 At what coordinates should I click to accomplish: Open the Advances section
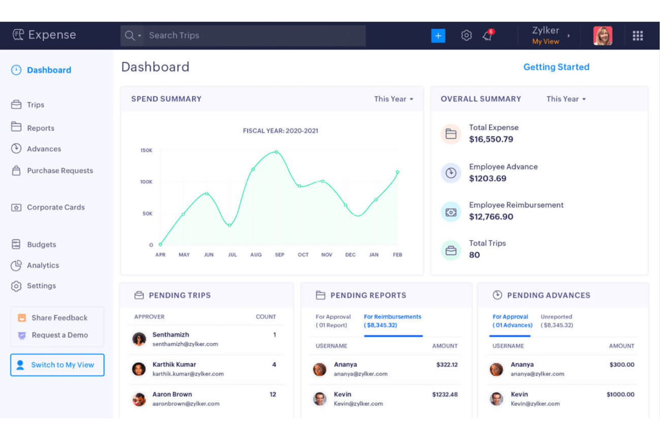[x=44, y=149]
